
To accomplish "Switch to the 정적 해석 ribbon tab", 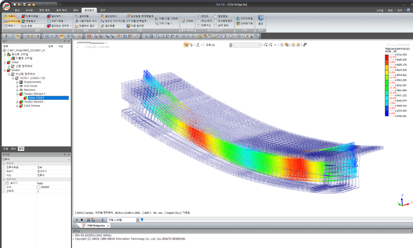I will click(44, 10).
